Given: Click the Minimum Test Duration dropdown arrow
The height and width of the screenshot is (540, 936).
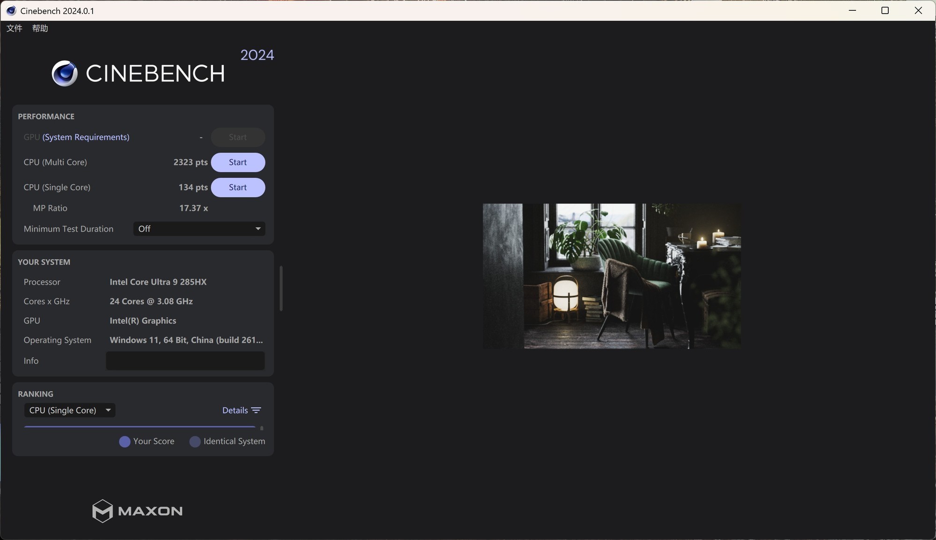Looking at the screenshot, I should (258, 229).
